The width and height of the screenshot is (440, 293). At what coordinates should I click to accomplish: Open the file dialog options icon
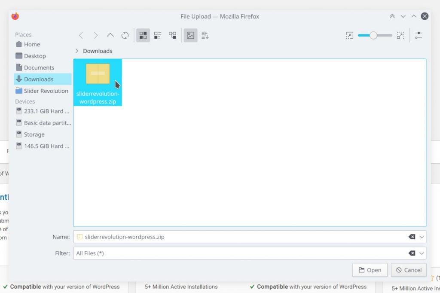(x=419, y=36)
